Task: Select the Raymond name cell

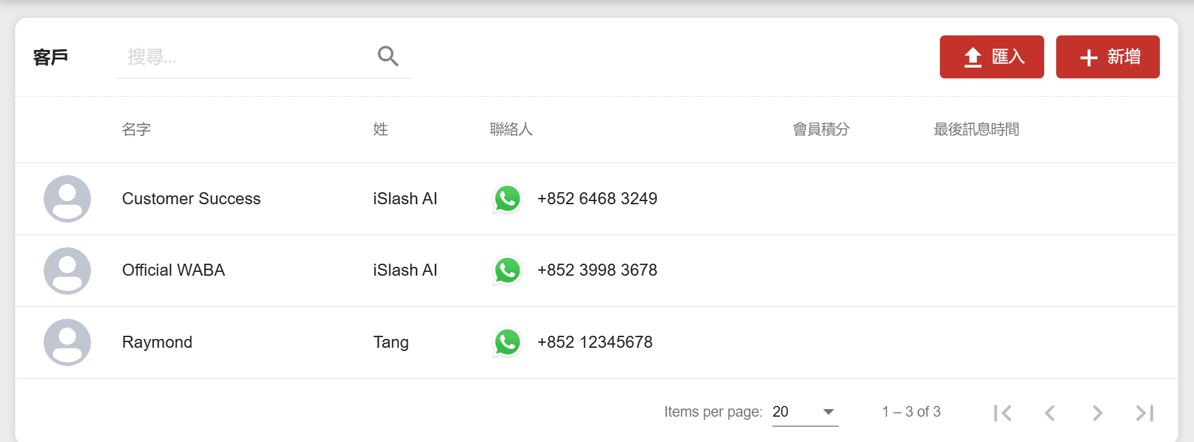Action: [x=157, y=342]
